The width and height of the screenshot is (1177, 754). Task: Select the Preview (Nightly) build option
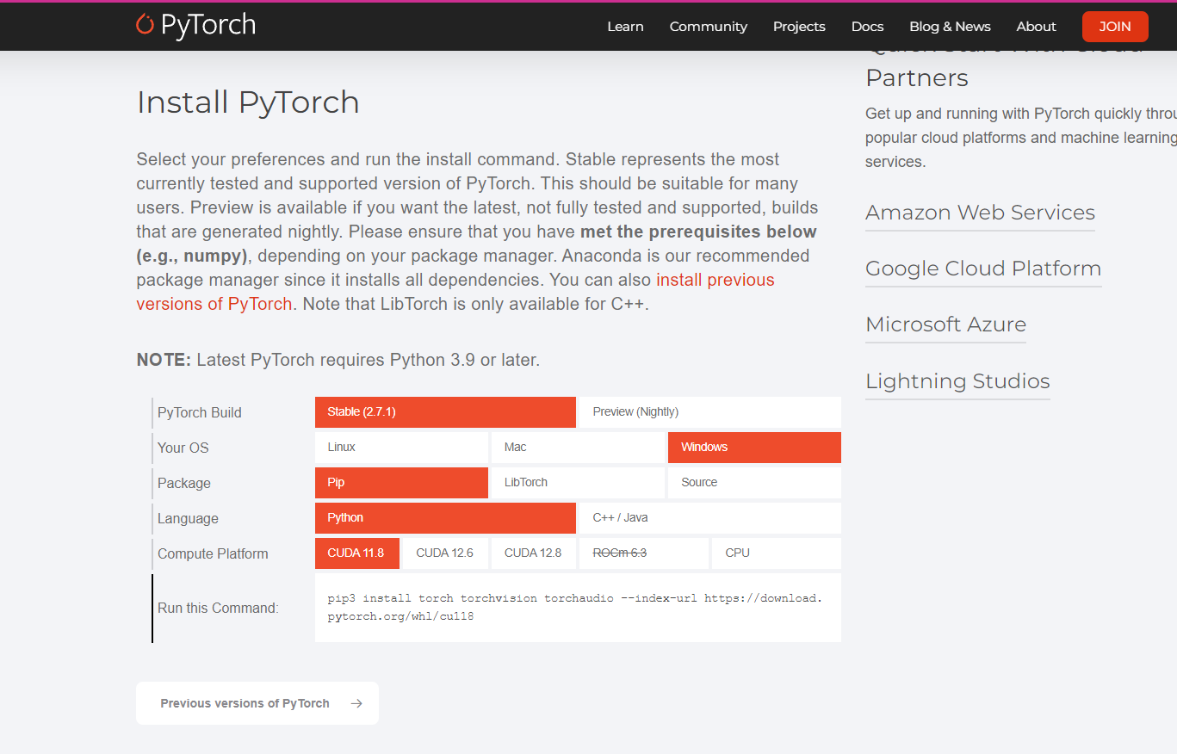(710, 412)
